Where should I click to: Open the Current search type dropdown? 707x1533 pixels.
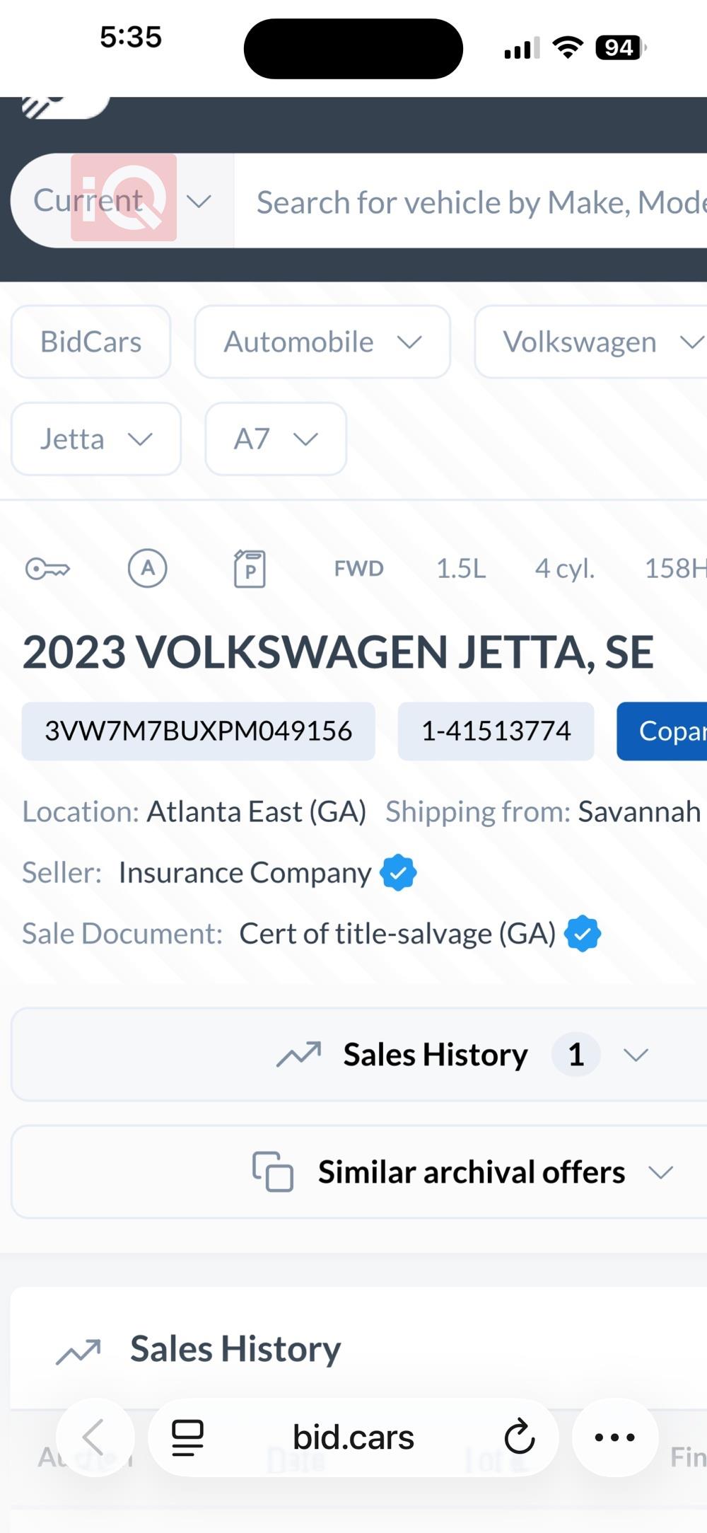point(122,201)
